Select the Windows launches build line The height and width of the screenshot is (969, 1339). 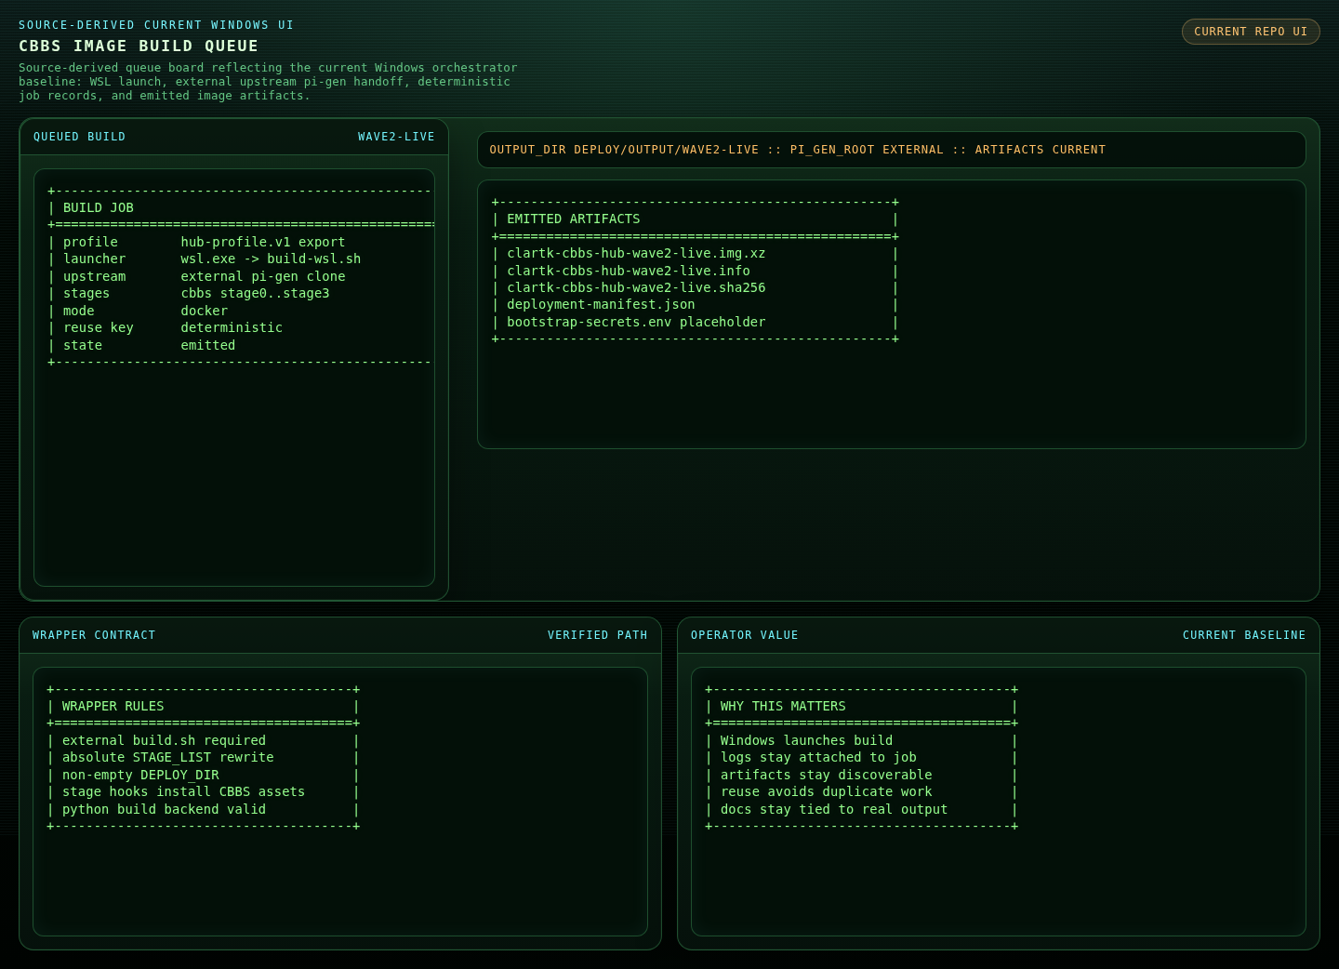pyautogui.click(x=806, y=740)
